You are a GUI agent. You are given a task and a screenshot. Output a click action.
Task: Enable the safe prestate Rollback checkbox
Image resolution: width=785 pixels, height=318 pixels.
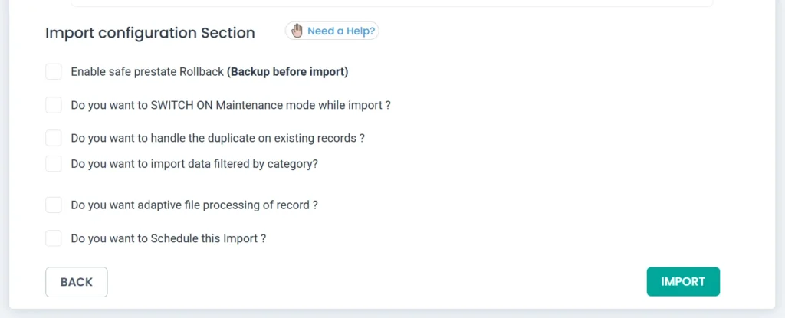pos(54,72)
